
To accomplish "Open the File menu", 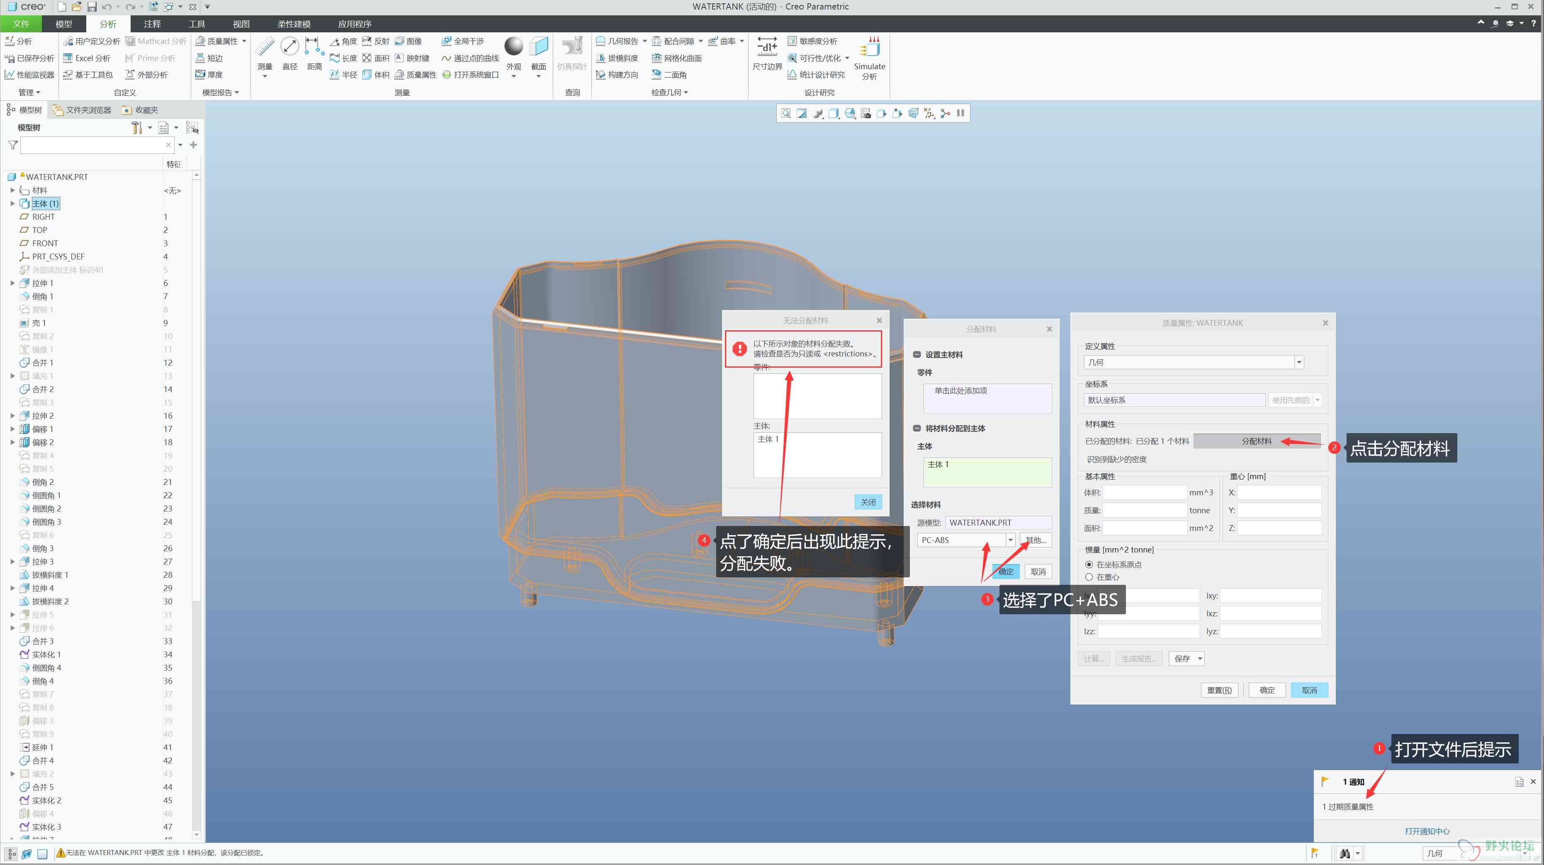I will pos(21,24).
